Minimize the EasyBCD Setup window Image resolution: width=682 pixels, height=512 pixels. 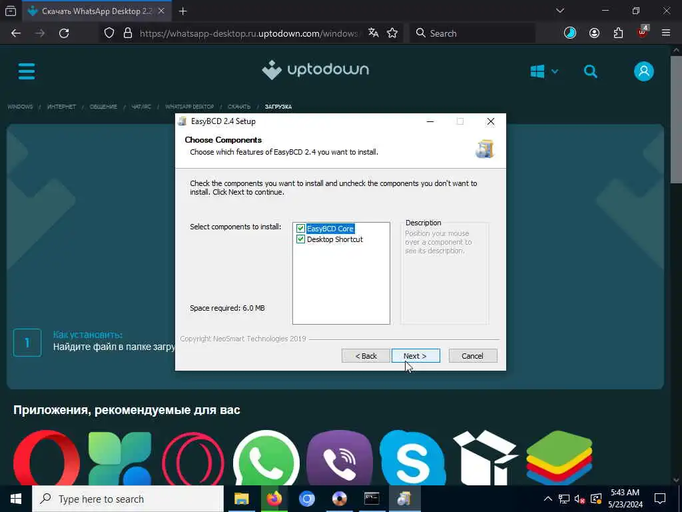pyautogui.click(x=430, y=121)
